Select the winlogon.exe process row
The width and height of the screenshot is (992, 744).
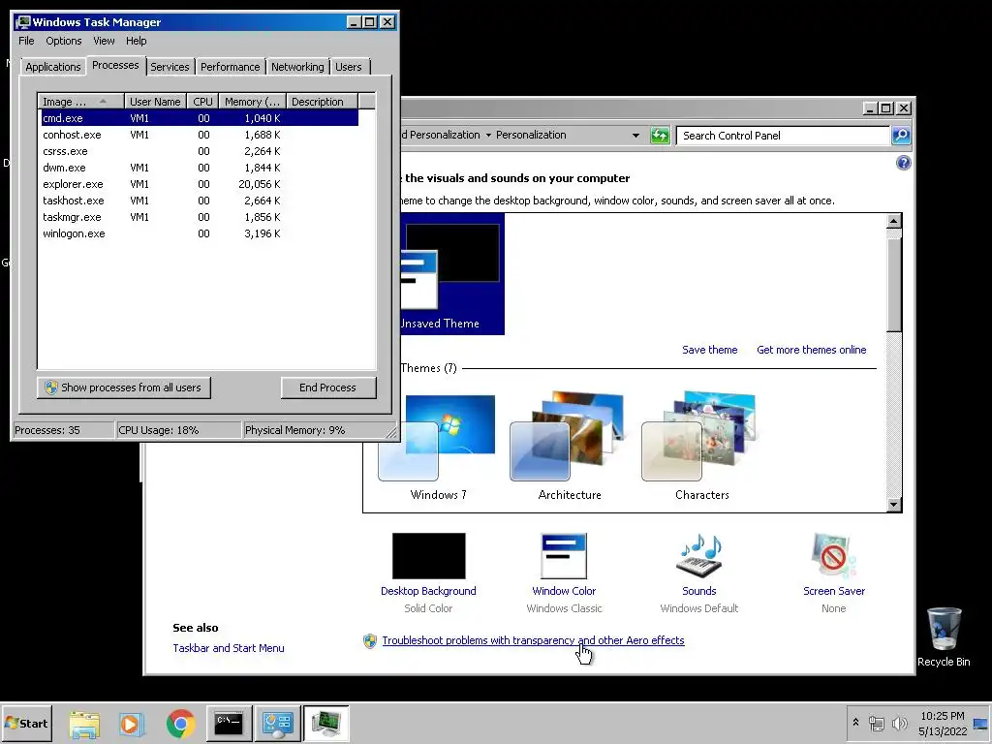pos(200,233)
